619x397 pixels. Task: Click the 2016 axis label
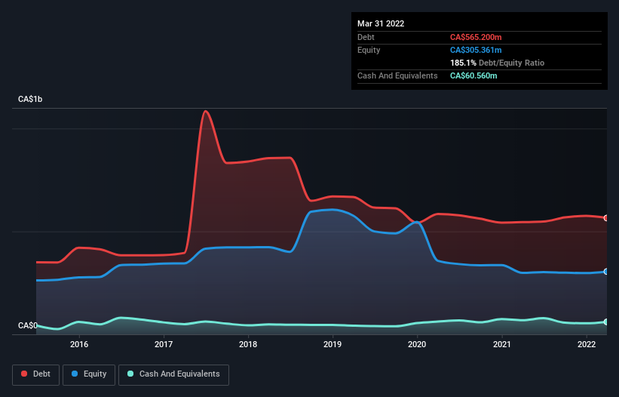pyautogui.click(x=79, y=344)
